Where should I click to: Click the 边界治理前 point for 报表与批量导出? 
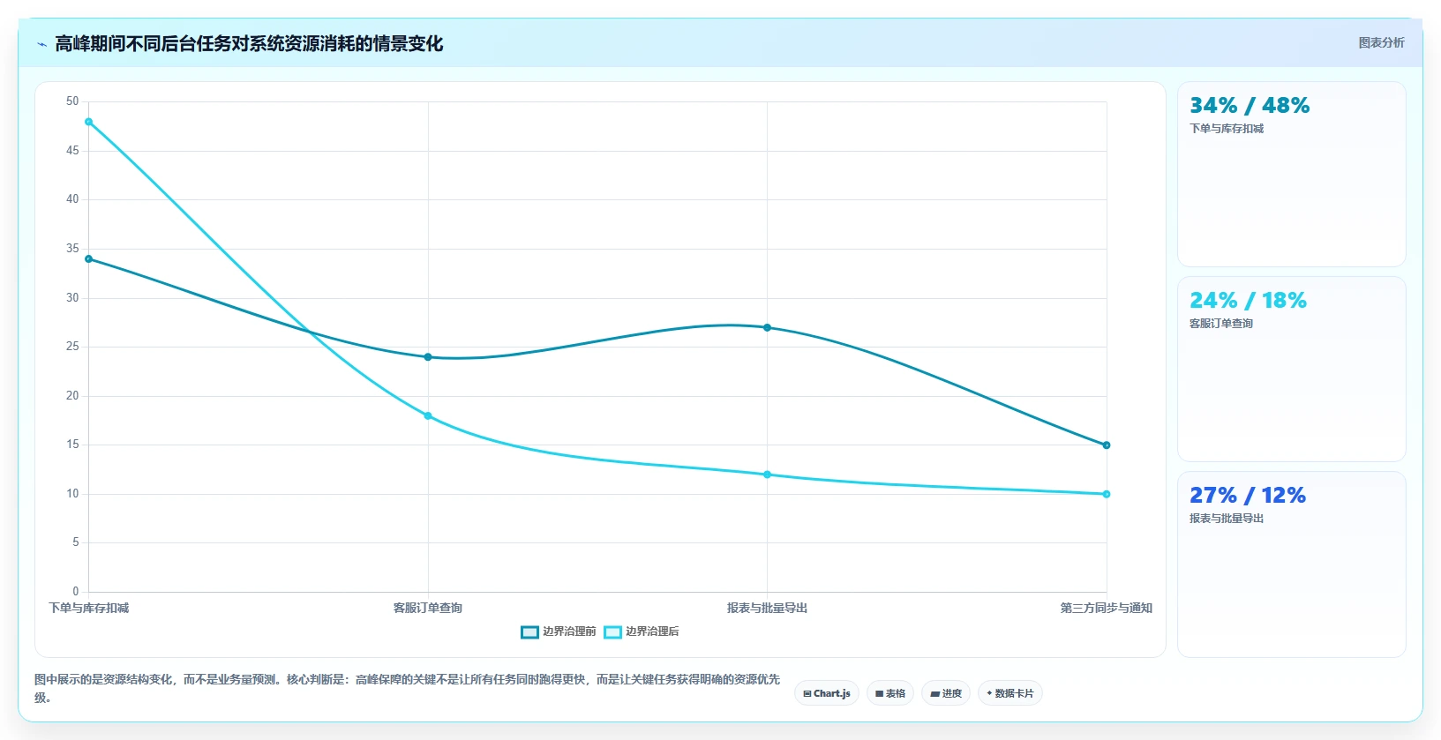[767, 327]
